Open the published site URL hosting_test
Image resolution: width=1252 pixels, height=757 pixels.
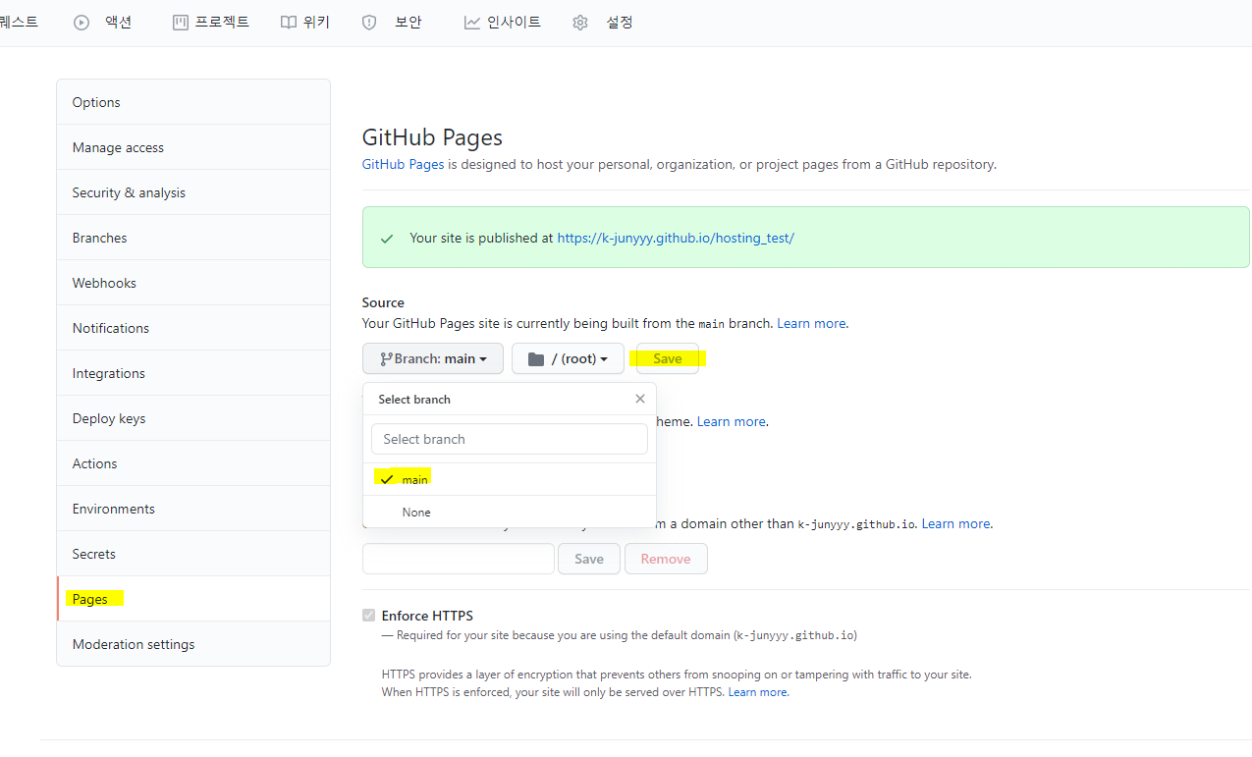coord(676,238)
